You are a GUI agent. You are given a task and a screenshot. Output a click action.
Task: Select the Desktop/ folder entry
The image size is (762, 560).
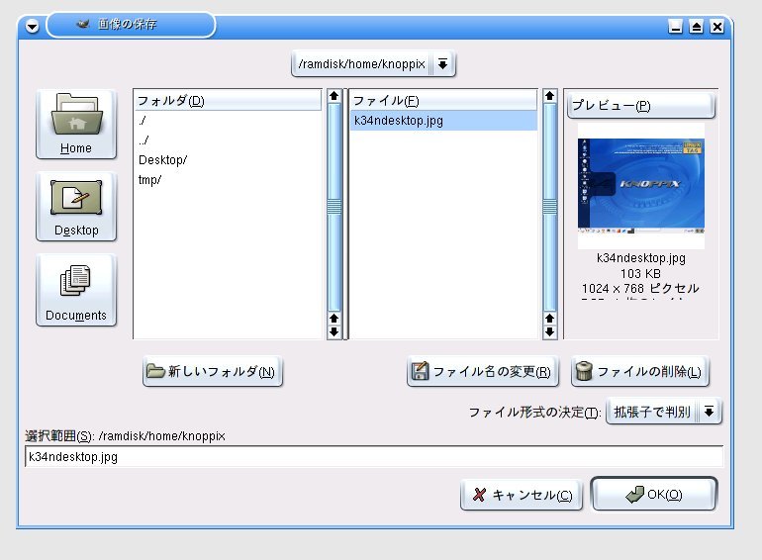[228, 160]
